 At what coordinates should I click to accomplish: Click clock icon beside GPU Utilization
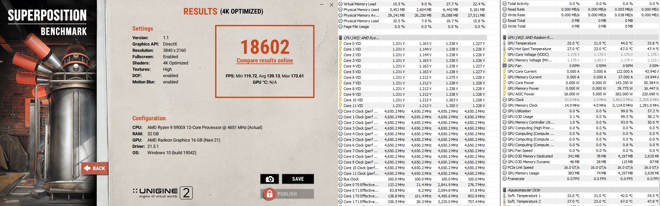click(505, 111)
